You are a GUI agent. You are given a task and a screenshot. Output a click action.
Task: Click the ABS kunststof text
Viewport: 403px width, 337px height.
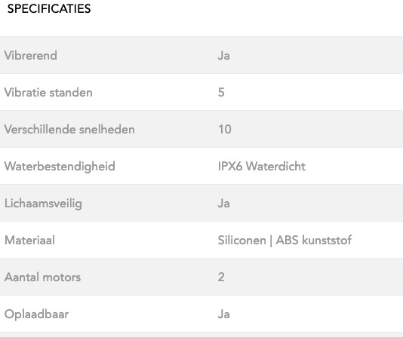click(x=313, y=240)
